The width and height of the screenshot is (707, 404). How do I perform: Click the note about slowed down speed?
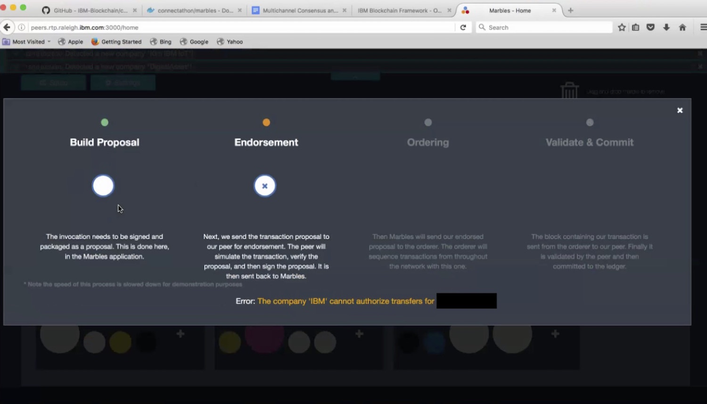(x=133, y=284)
